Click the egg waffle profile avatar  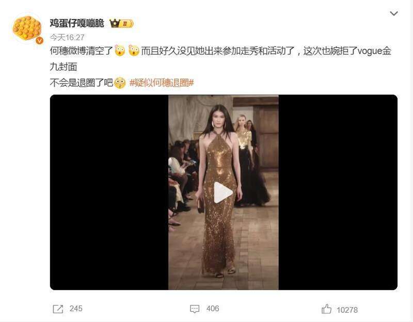click(x=27, y=28)
